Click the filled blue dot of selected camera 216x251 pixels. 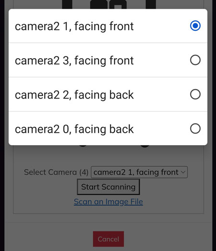click(x=195, y=25)
